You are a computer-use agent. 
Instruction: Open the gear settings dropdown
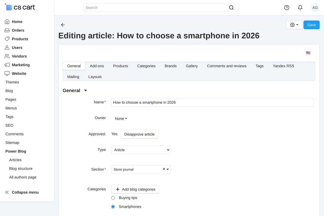click(294, 25)
